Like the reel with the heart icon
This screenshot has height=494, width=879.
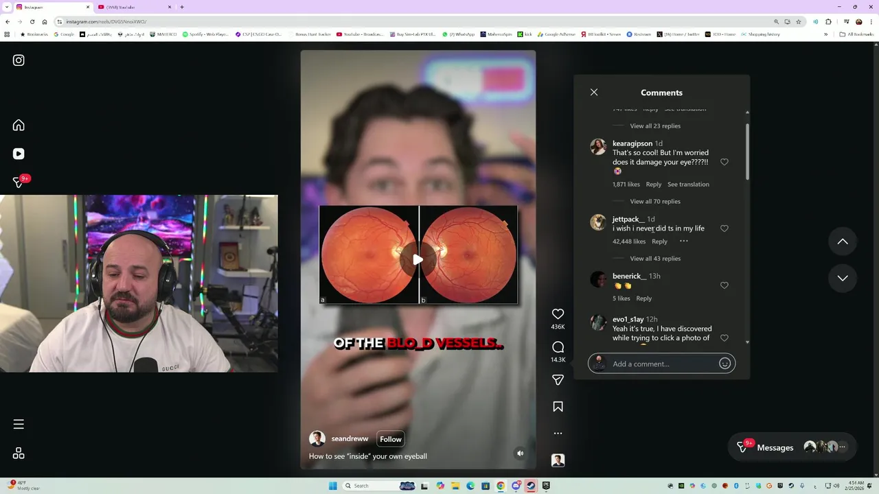558,314
